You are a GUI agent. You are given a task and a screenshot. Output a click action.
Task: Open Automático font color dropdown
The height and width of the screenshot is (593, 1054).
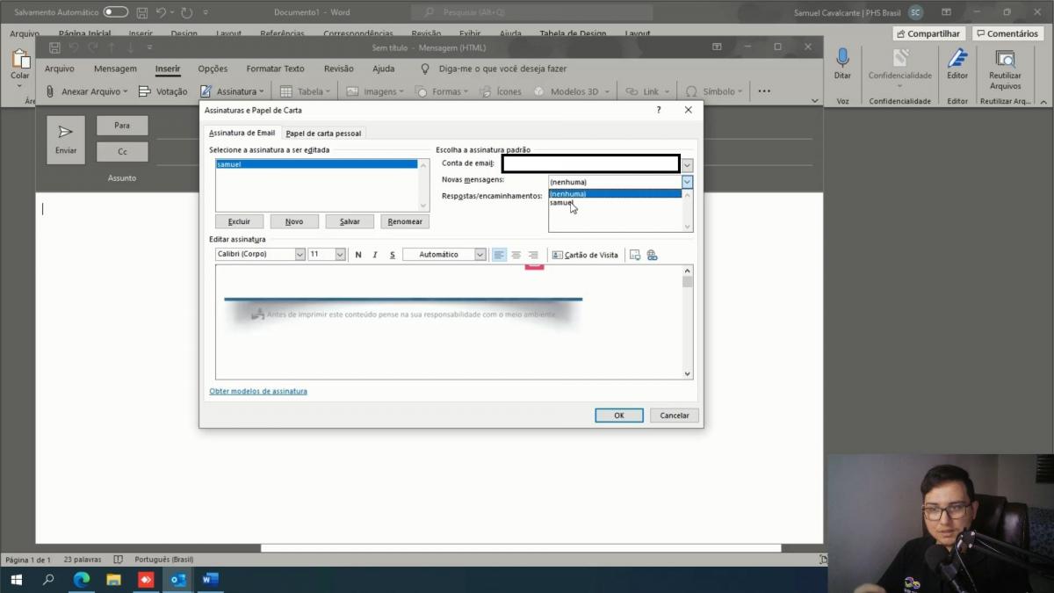pos(480,255)
